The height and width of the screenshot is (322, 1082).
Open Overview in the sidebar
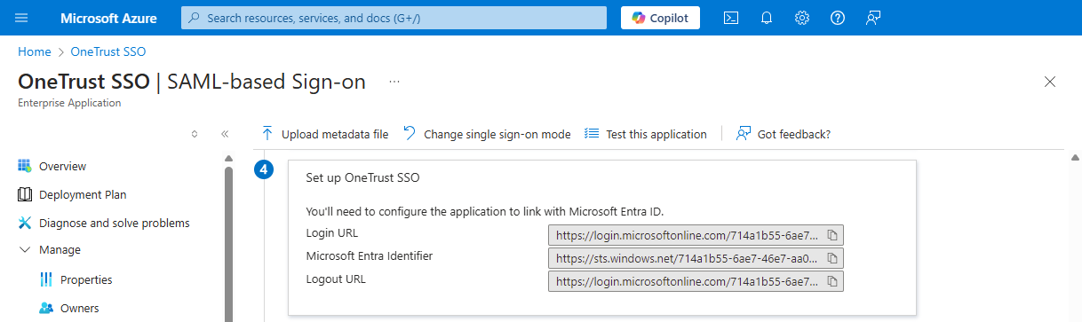coord(62,166)
